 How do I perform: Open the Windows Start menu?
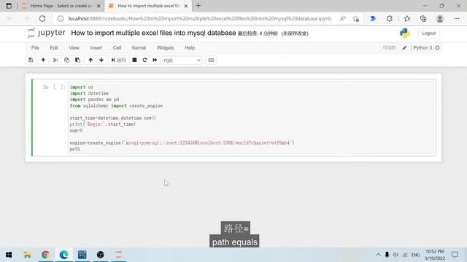click(x=9, y=255)
